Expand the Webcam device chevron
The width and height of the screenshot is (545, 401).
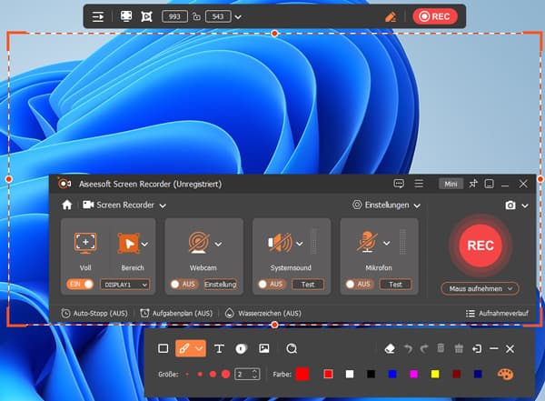tap(218, 244)
